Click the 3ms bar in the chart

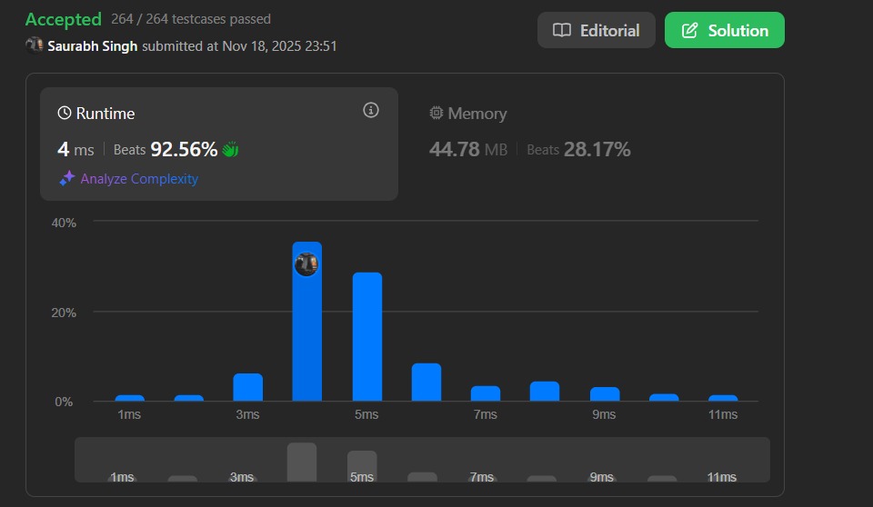click(247, 387)
